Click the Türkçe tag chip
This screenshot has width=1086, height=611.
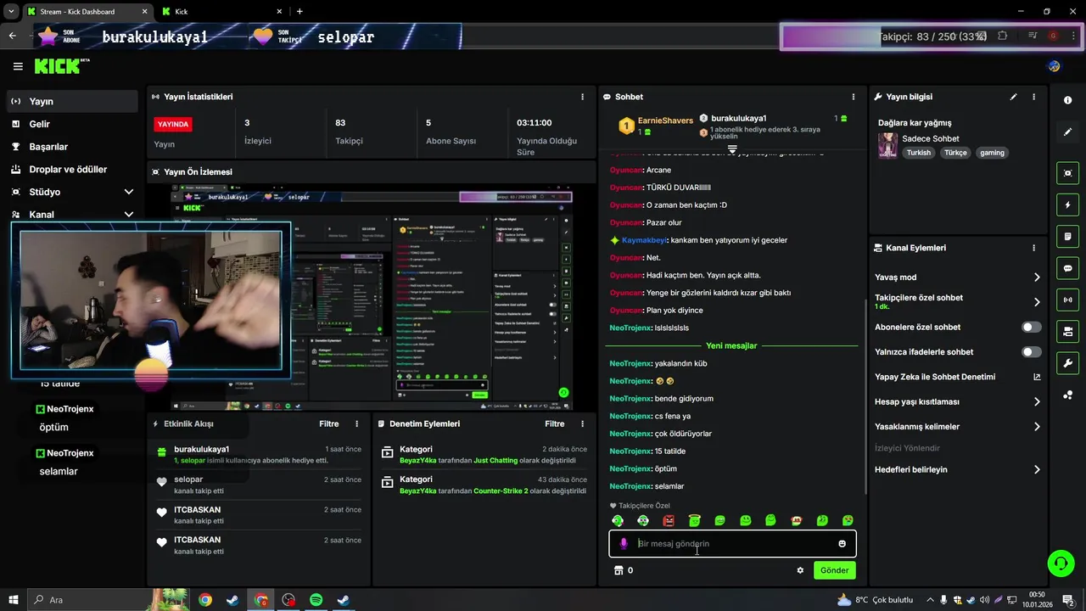click(x=955, y=153)
